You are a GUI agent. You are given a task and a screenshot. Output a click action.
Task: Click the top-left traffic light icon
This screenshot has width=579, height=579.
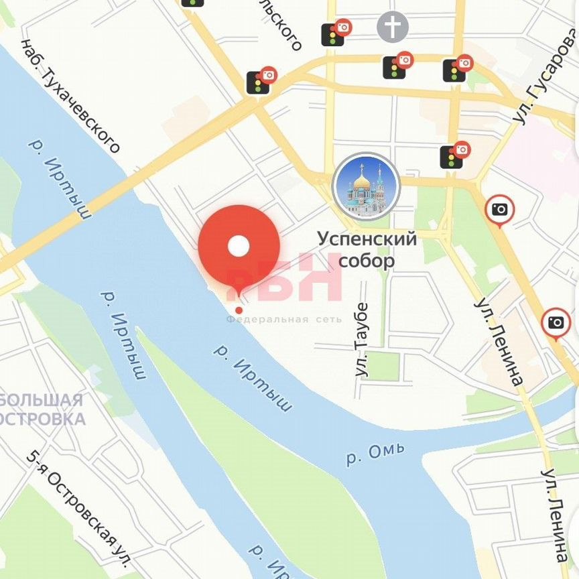[x=193, y=3]
